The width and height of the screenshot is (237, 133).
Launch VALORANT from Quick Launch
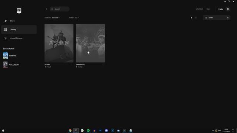11,65
